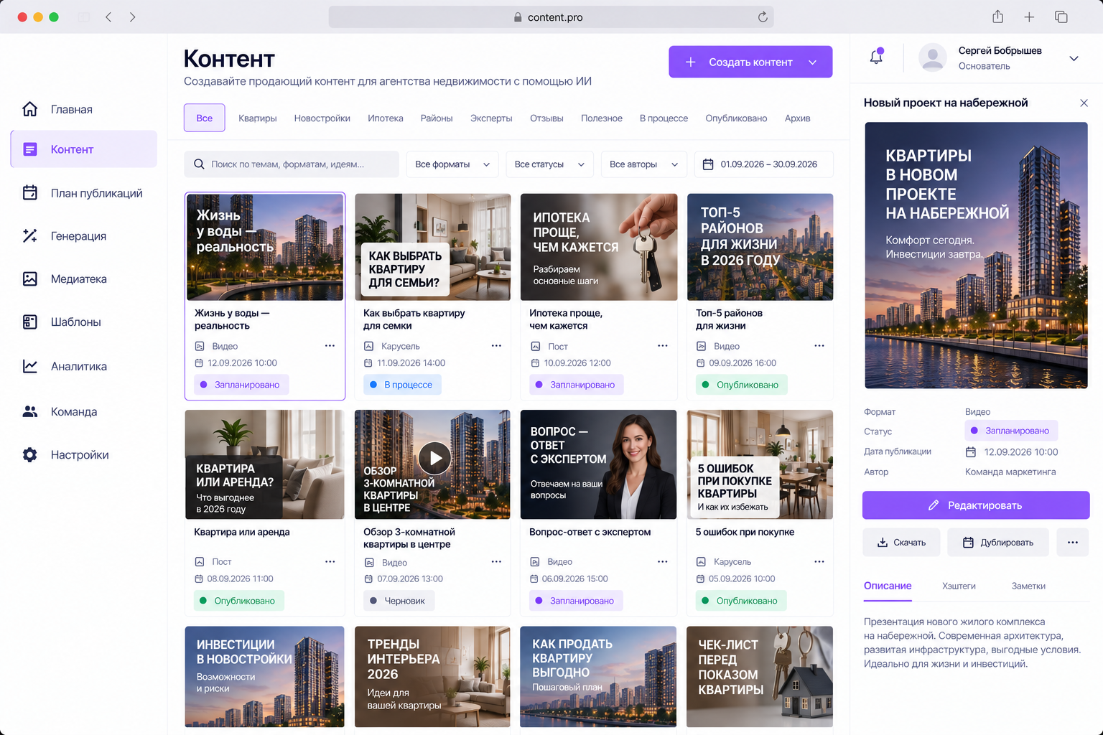Open План публикаций in the sidebar
The height and width of the screenshot is (735, 1103).
click(x=84, y=193)
